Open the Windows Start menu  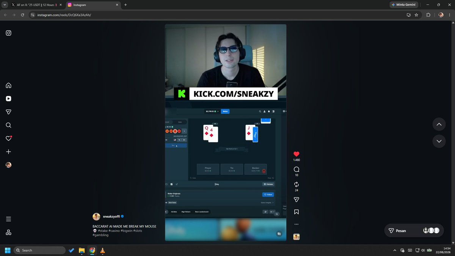[x=7, y=250]
